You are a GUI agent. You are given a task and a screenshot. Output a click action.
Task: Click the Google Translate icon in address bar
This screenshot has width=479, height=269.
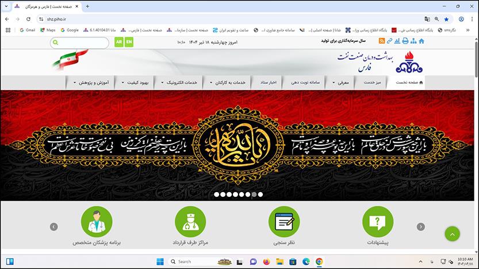point(427,19)
